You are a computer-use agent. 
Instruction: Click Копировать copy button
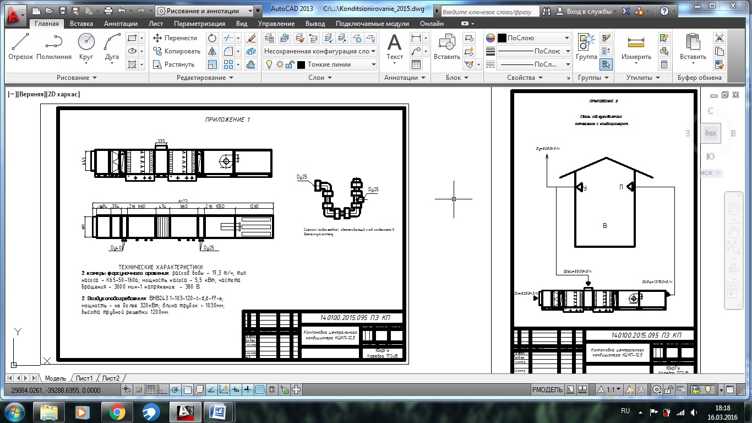(177, 51)
